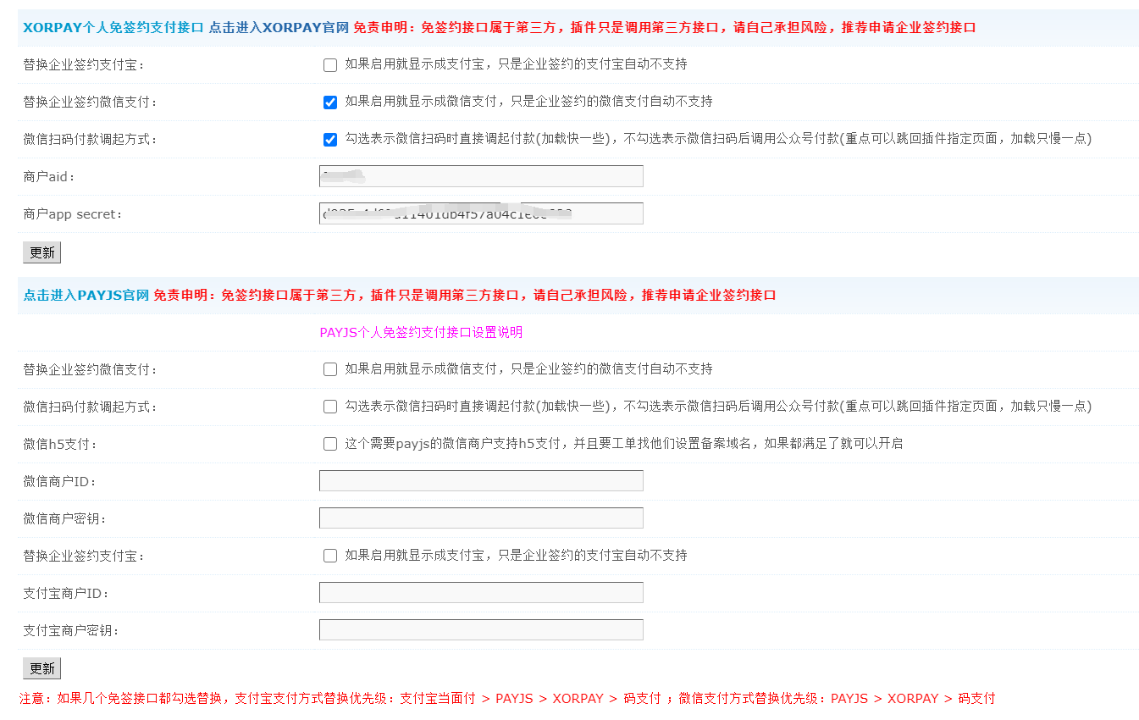The image size is (1139, 720).
Task: Click the red 注意 priority note at bottom
Action: click(x=507, y=699)
